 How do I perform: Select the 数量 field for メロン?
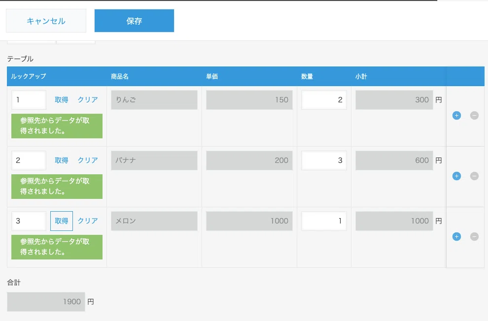click(x=324, y=221)
